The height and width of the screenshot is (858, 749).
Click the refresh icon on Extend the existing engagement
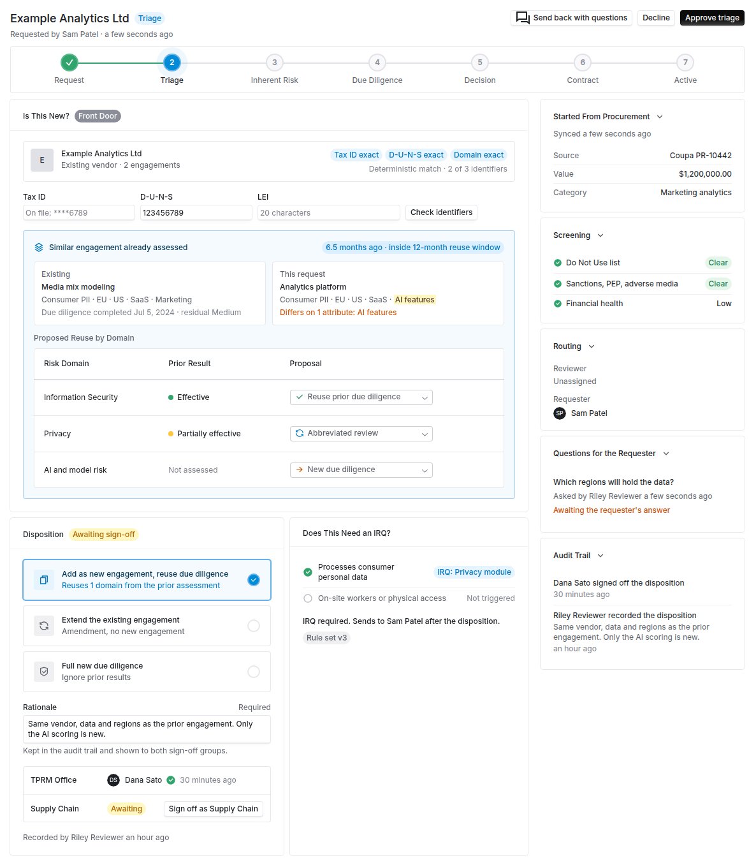coord(44,626)
